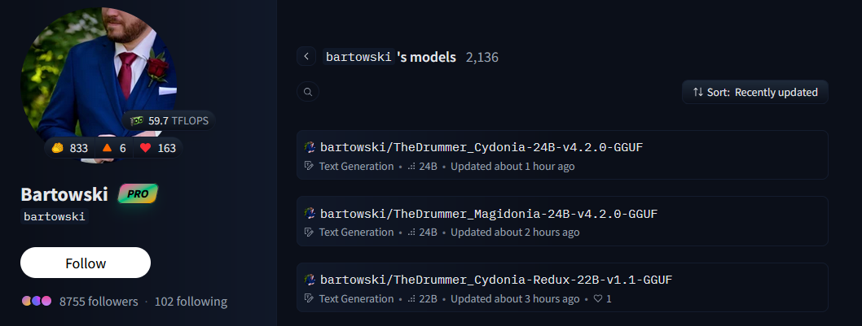The height and width of the screenshot is (326, 862).
Task: Click Text Generation icon on Magidonia-24B card
Action: coord(309,233)
